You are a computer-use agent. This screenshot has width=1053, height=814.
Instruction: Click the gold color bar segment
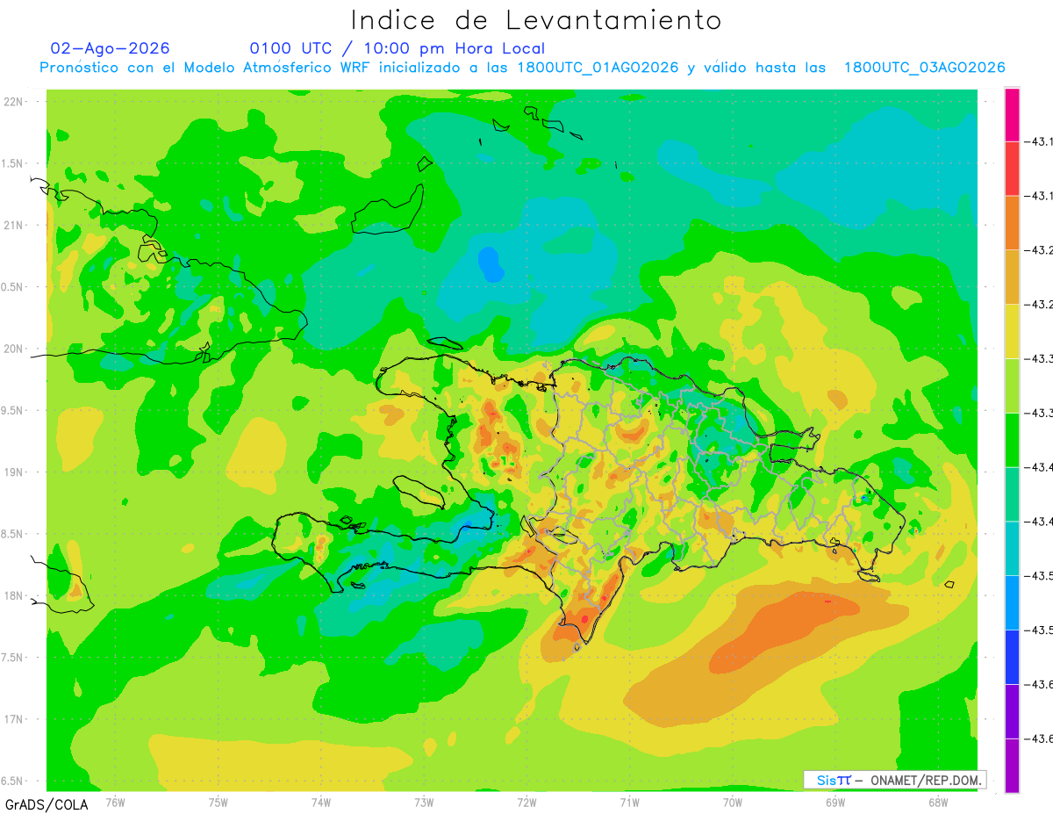tap(1012, 277)
